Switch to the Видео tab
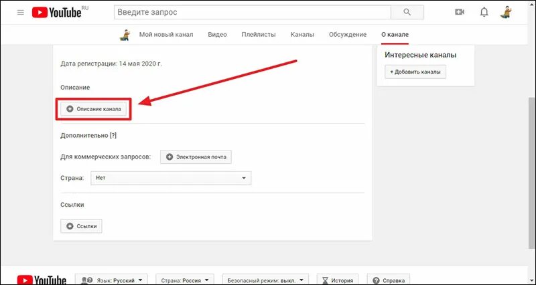Screen dimensions: 536x285 point(217,35)
